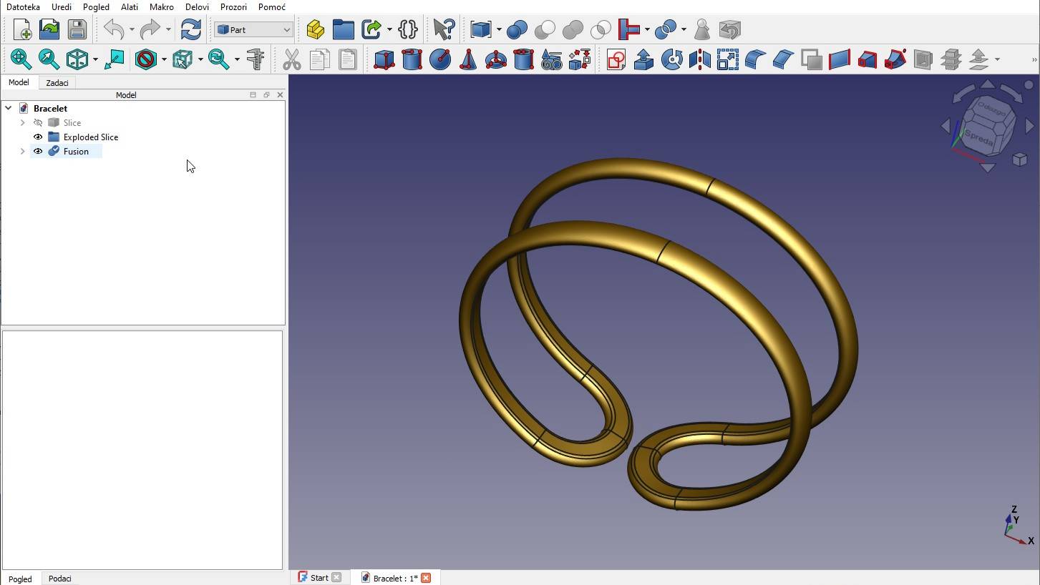Select the Cylinder primitive tool
This screenshot has width=1040, height=585.
coord(412,59)
